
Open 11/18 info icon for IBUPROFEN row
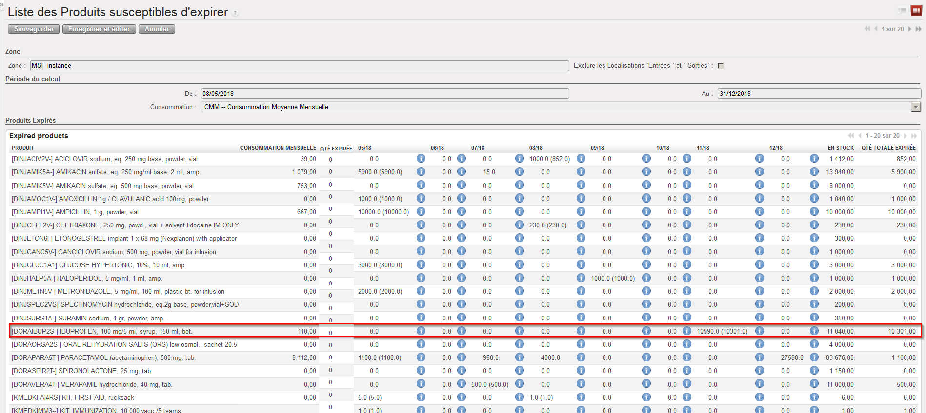coord(759,331)
